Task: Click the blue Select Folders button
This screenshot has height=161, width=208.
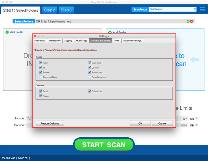Action: pos(24,21)
